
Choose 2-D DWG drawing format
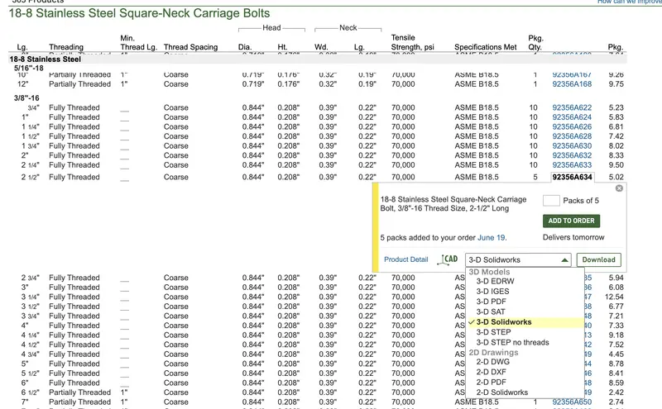(x=492, y=362)
